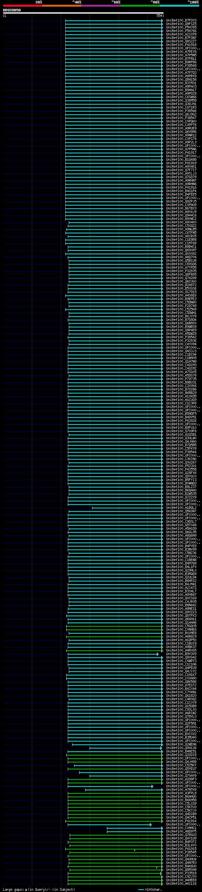The height and width of the screenshot is (892, 202).
Task: Click the label UniRef100_Q8MXA8
Action: (x=181, y=870)
